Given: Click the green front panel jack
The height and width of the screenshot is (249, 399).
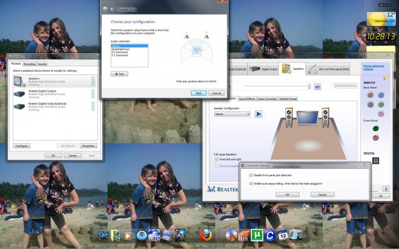Looking at the screenshot, I should click(375, 128).
